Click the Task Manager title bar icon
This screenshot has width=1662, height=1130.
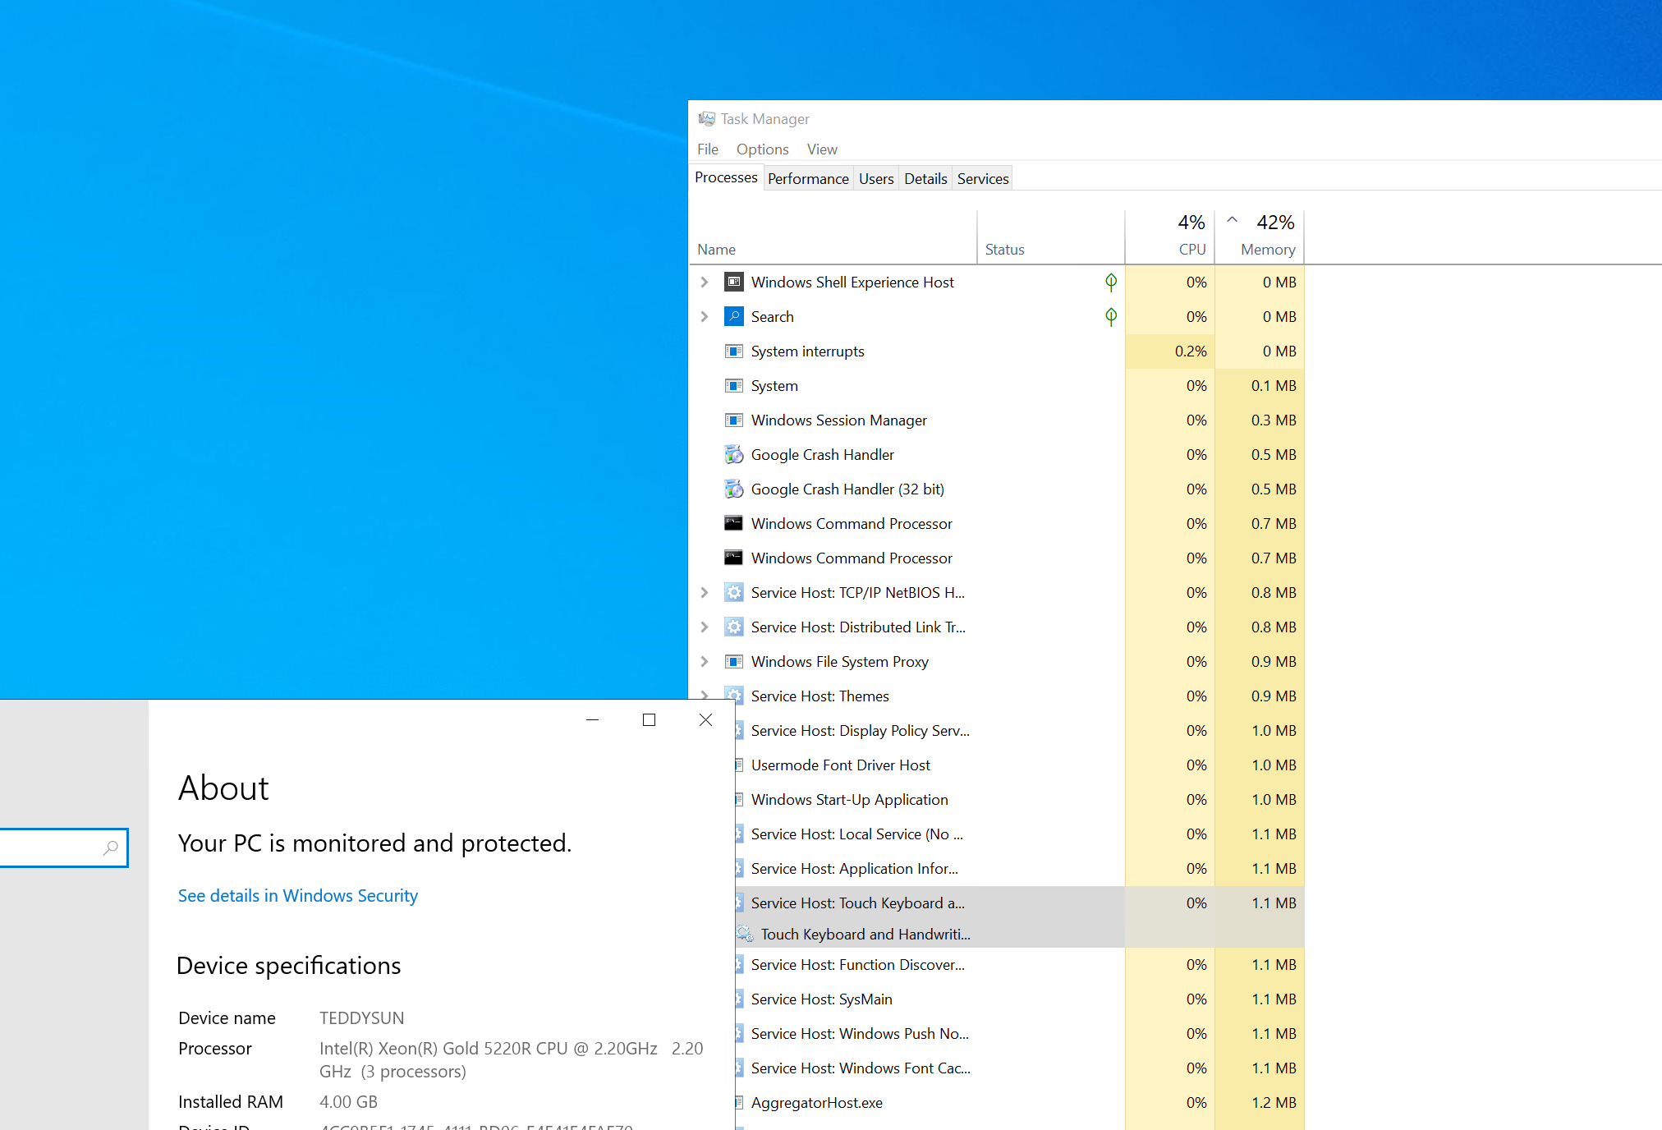706,119
